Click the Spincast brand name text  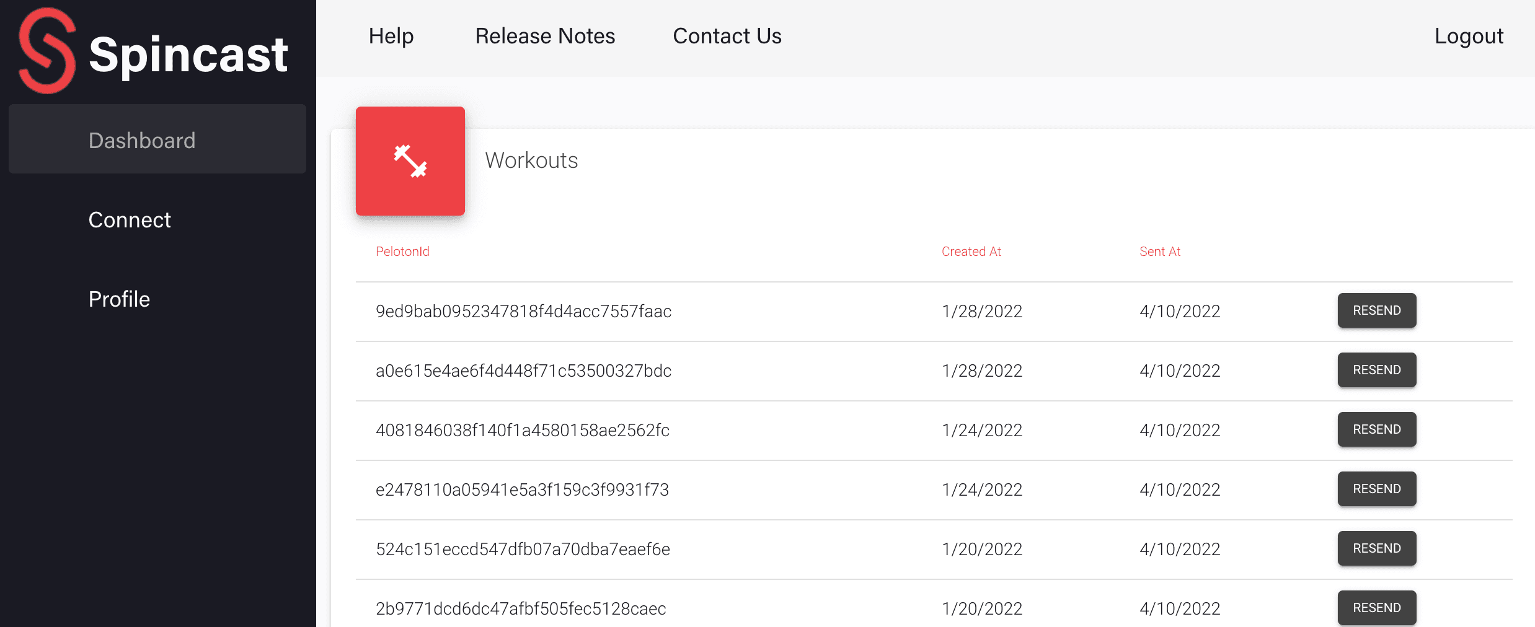[188, 55]
